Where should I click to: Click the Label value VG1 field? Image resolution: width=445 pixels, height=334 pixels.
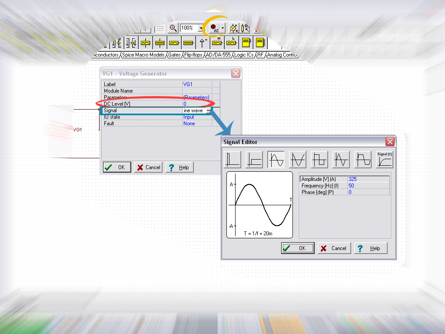197,84
